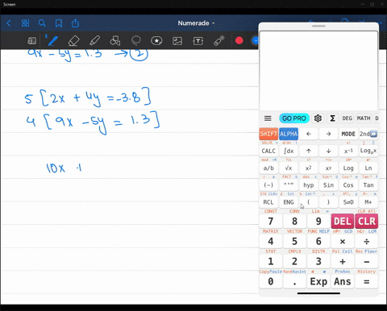This screenshot has height=311, width=387.
Task: Tap the CALC key
Action: (x=268, y=151)
